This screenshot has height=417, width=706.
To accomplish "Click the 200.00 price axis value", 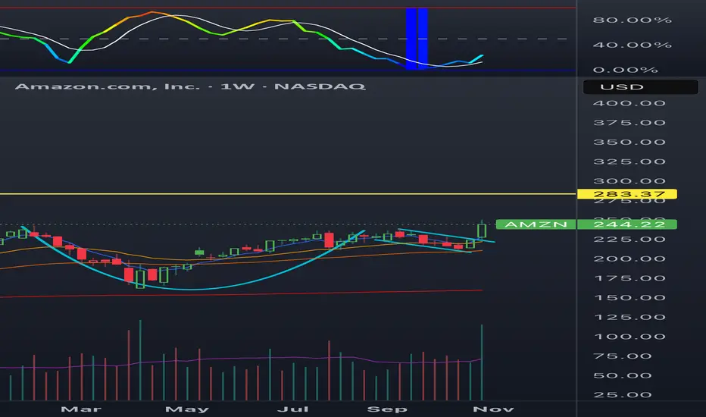I will point(629,259).
